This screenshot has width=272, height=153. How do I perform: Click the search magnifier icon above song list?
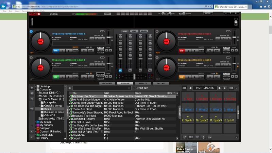pos(70,88)
